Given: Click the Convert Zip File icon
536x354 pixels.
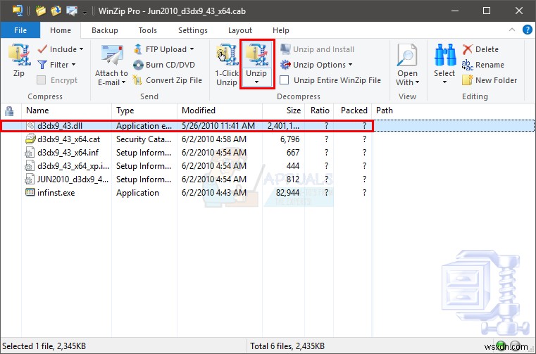Looking at the screenshot, I should [x=138, y=80].
